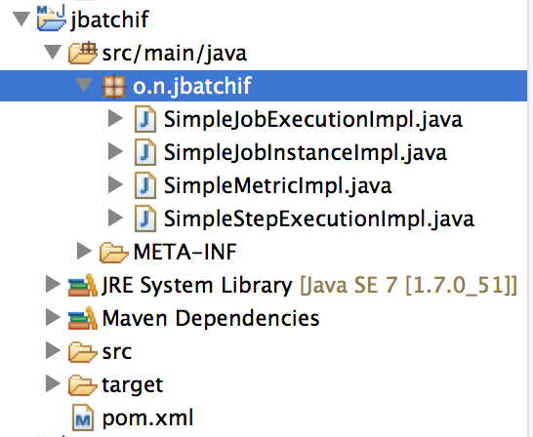Select the pom.xml file label
The width and height of the screenshot is (533, 437).
coord(147,417)
